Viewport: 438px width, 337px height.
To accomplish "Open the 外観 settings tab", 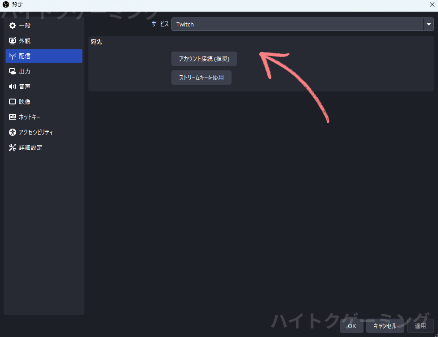I will pyautogui.click(x=44, y=41).
